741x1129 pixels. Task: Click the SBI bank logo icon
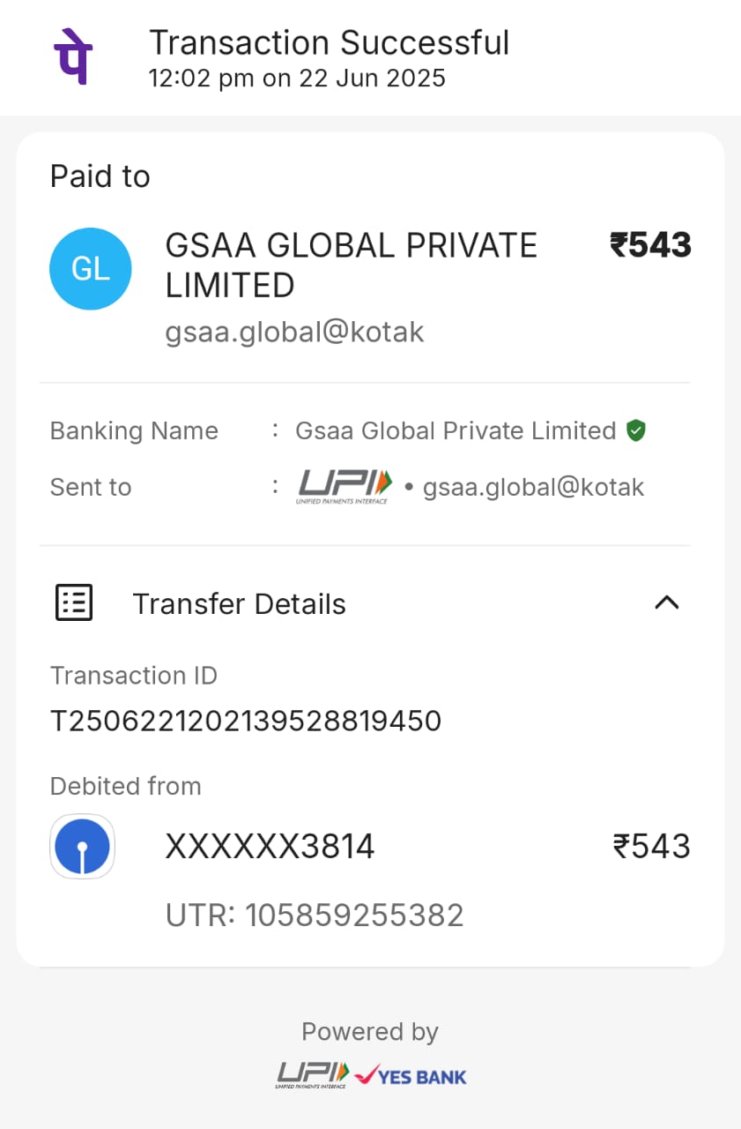click(82, 847)
